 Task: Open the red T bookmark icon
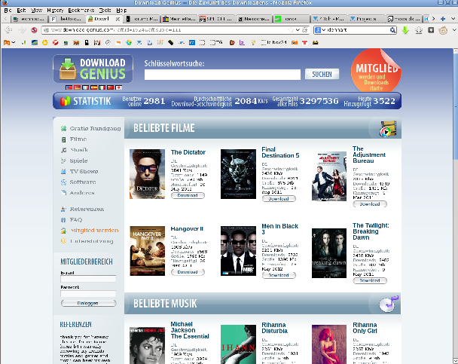(x=304, y=43)
